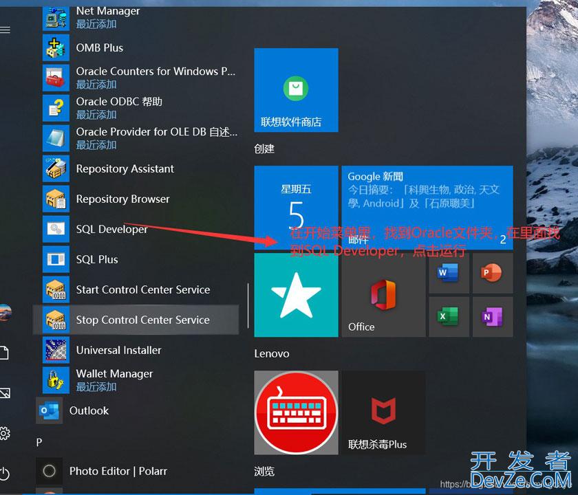
Task: Select the Repository Browser text label
Action: point(122,199)
